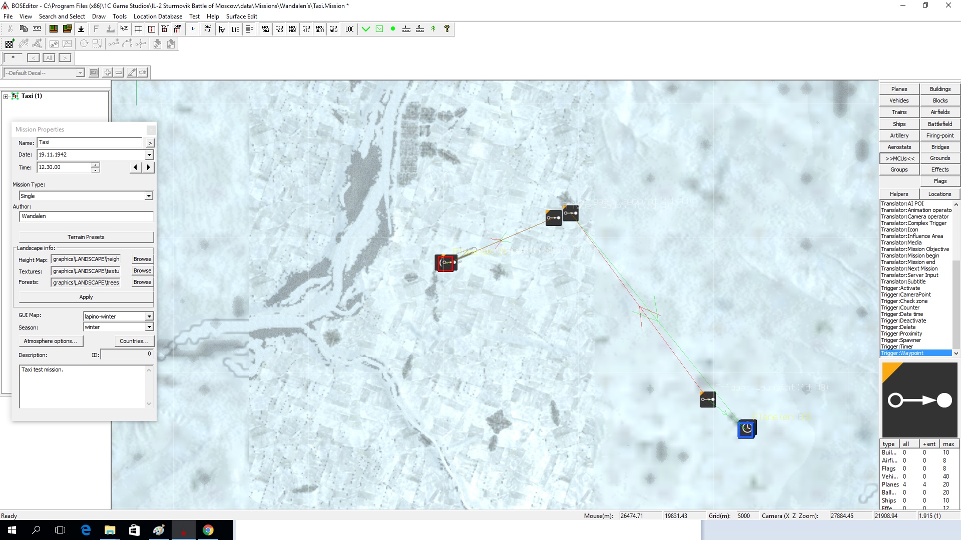Click the OBJ FILT object filter icon
The width and height of the screenshot is (961, 540).
coord(208,29)
